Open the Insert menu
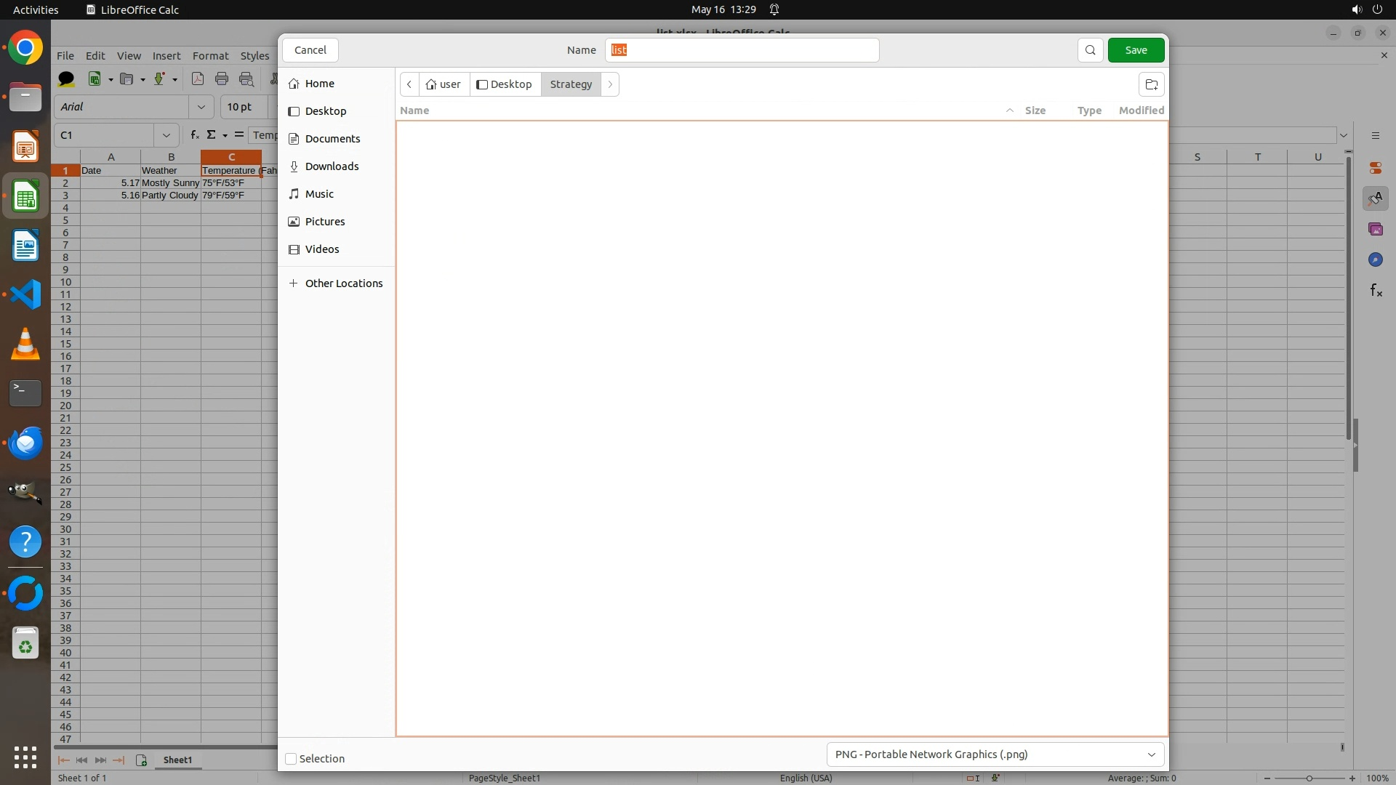 point(166,56)
